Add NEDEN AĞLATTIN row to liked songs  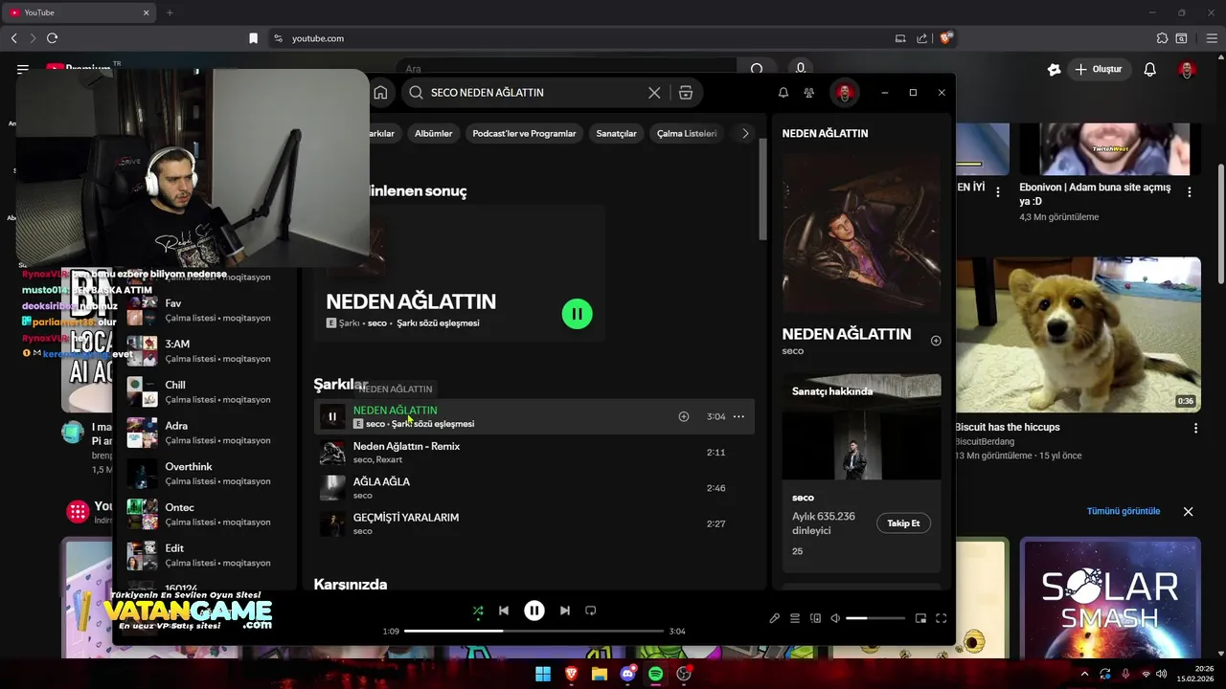click(x=684, y=416)
